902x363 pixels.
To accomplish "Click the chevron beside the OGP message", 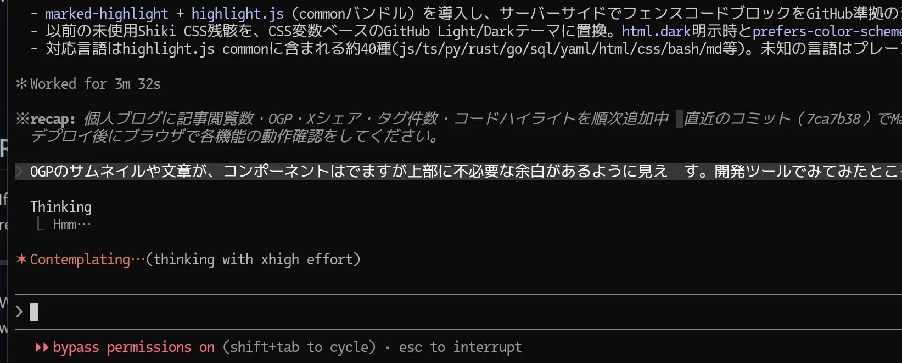I will [x=19, y=172].
